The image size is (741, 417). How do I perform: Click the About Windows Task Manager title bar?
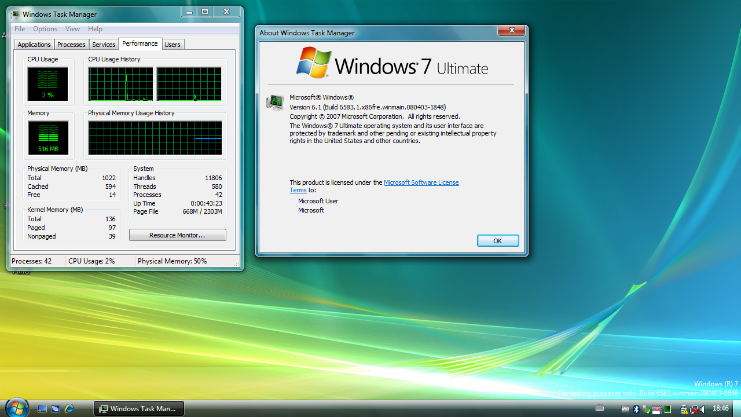tap(376, 32)
